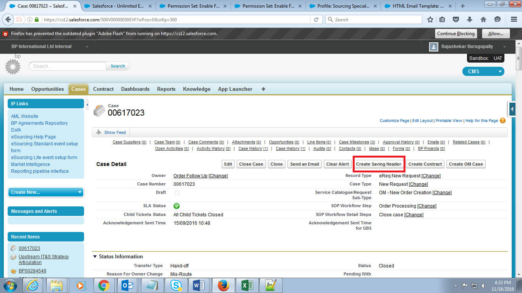522x293 pixels.
Task: Open Skype from the taskbar
Action: point(176,285)
